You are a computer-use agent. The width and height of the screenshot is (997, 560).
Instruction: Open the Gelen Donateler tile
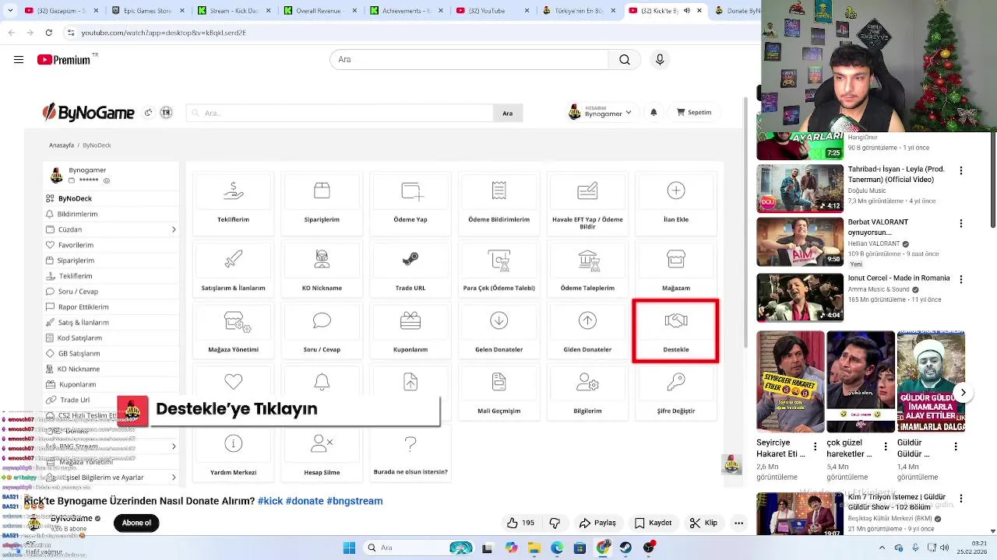click(499, 331)
